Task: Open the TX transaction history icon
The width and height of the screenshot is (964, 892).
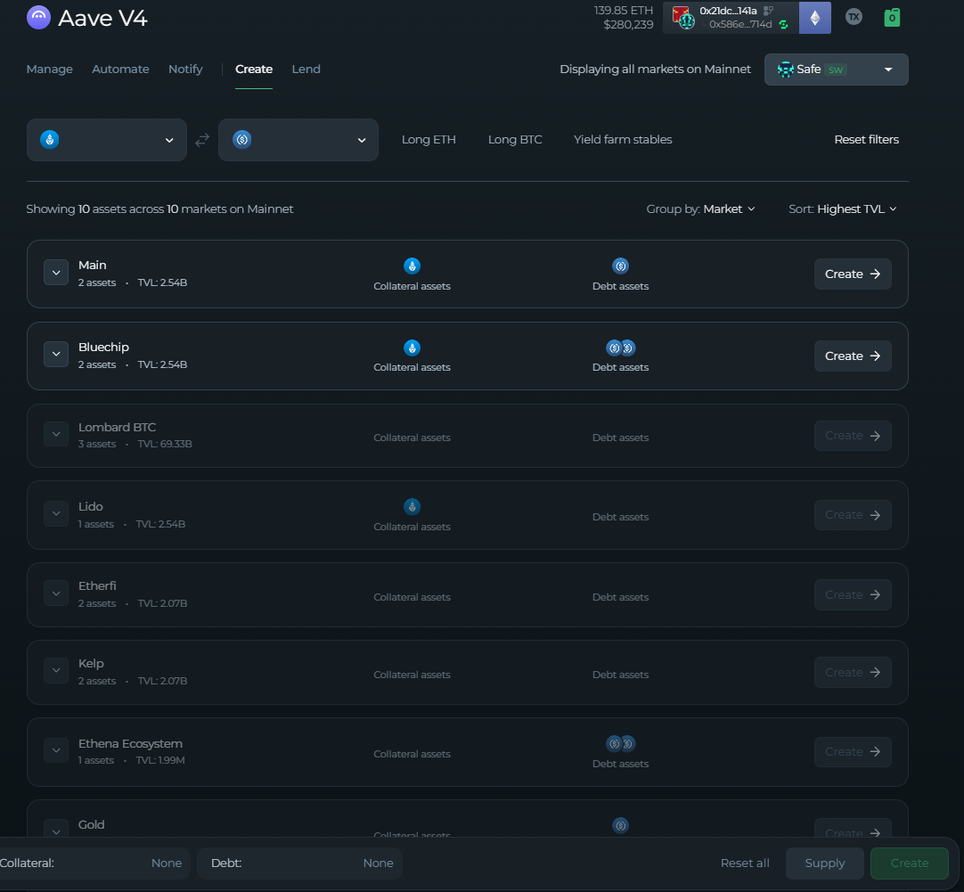Action: point(854,17)
